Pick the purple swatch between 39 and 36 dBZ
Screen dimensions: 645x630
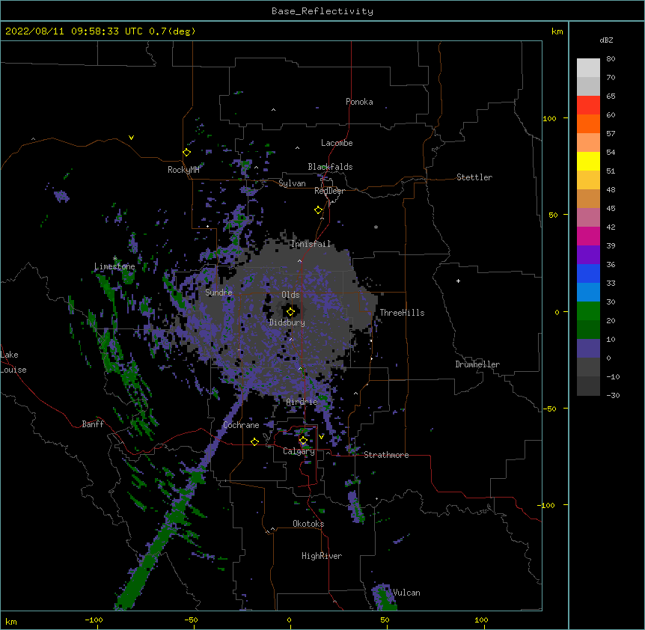tap(588, 255)
